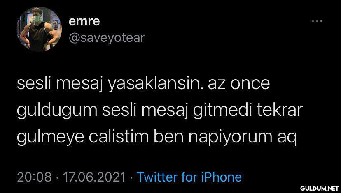Open the GULDUM.NET watermark

(320, 188)
